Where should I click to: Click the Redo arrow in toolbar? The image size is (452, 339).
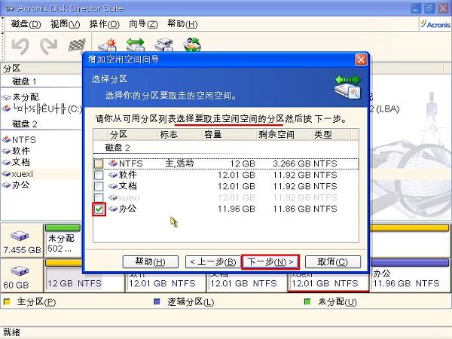(x=48, y=46)
